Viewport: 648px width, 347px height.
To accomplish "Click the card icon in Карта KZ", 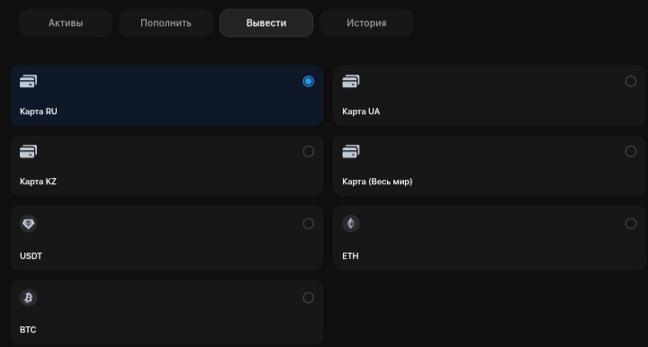I will pyautogui.click(x=29, y=151).
